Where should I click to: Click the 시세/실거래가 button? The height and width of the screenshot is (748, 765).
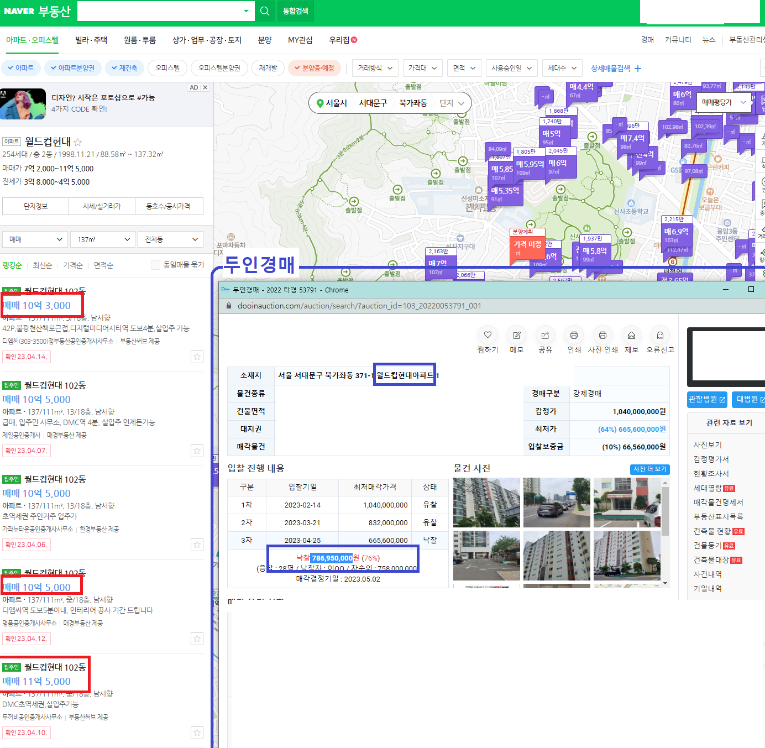click(102, 206)
